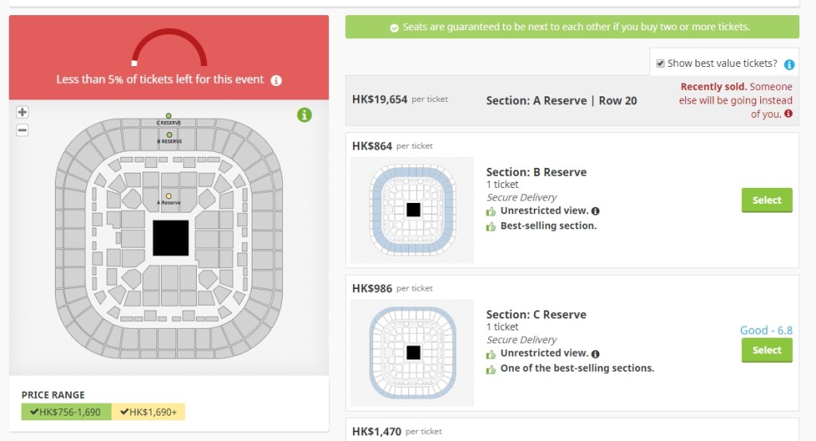The image size is (816, 441).
Task: Zoom in on the seating map
Action: tap(22, 111)
